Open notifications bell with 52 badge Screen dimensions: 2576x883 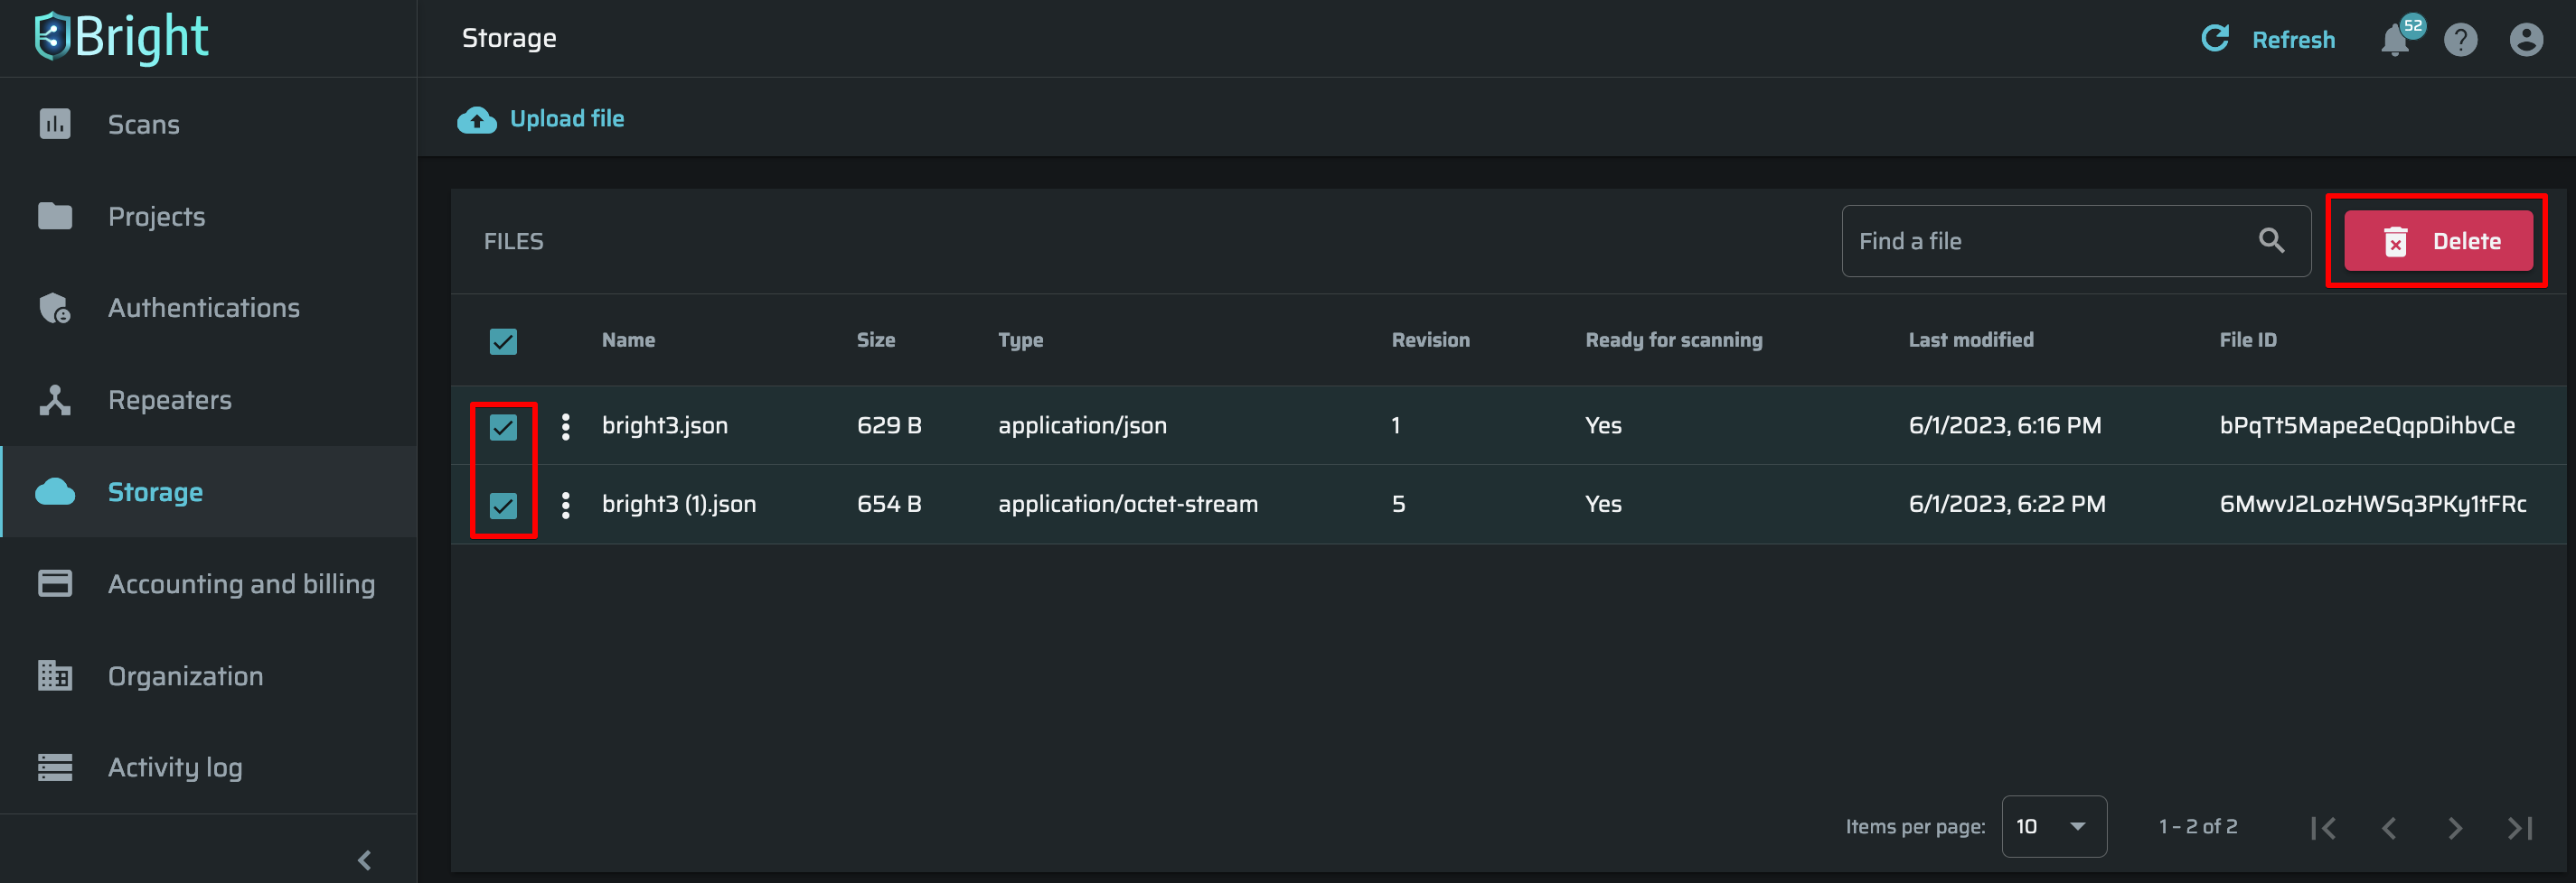pos(2396,40)
